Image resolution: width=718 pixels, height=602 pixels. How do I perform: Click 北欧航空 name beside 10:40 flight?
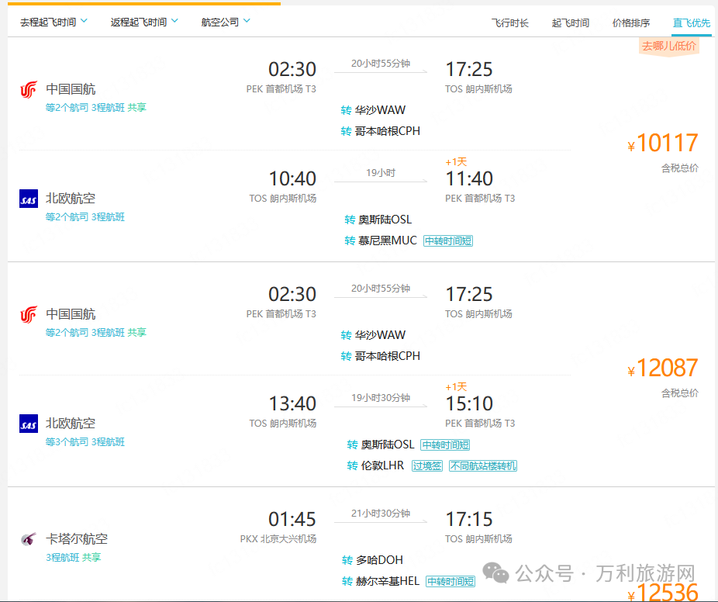[71, 199]
